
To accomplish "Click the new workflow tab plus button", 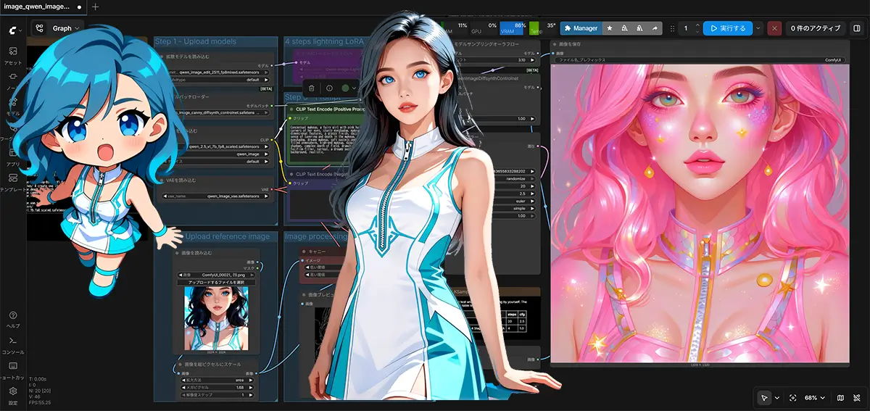I will click(x=96, y=7).
